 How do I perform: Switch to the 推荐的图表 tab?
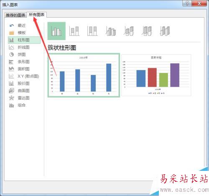coord(15,15)
